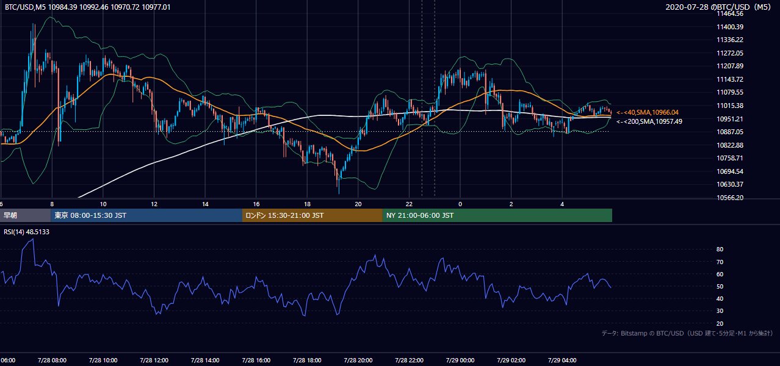Click RSI axis level 30
780x366 pixels.
pos(720,311)
